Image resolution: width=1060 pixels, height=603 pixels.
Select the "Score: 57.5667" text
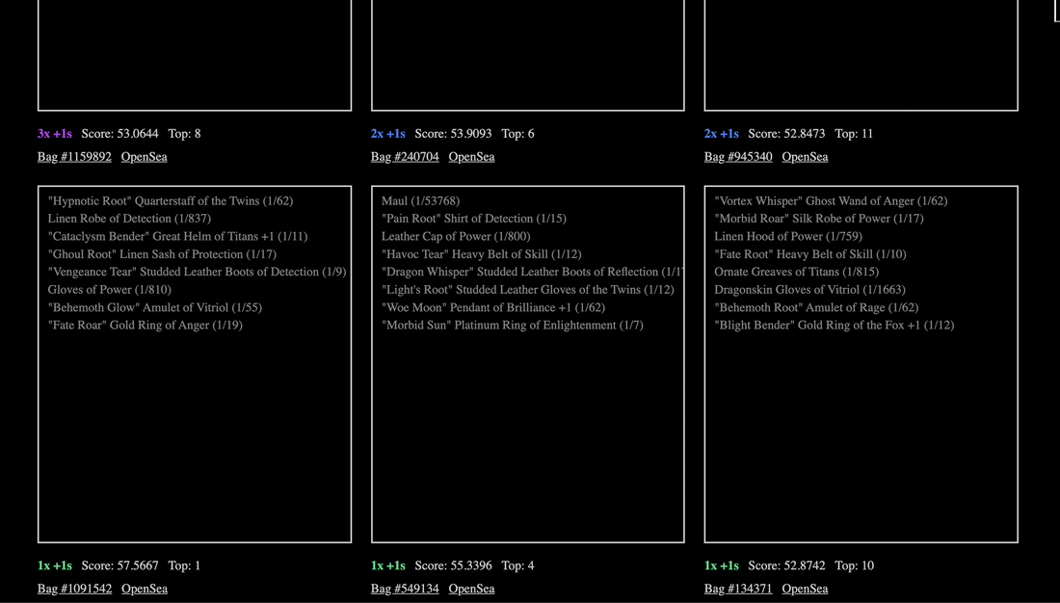(119, 565)
